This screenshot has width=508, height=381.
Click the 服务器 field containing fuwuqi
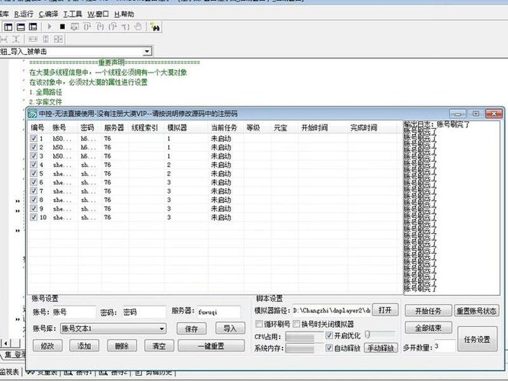pos(218,312)
